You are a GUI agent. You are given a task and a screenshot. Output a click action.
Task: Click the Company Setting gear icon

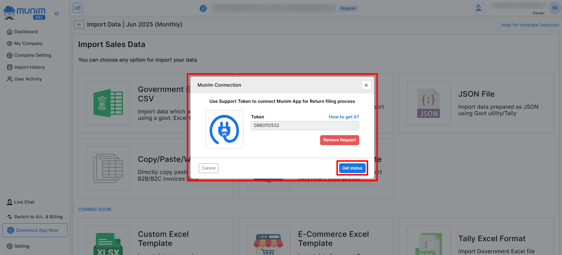tap(10, 55)
